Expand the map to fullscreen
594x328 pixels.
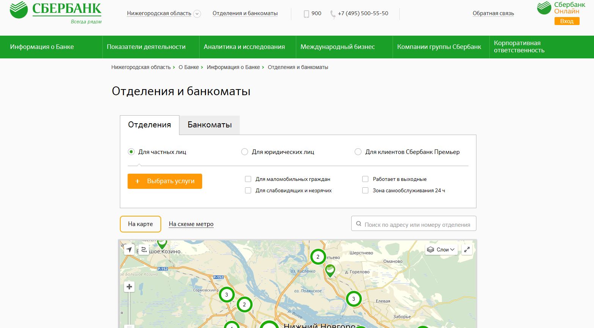tap(467, 250)
